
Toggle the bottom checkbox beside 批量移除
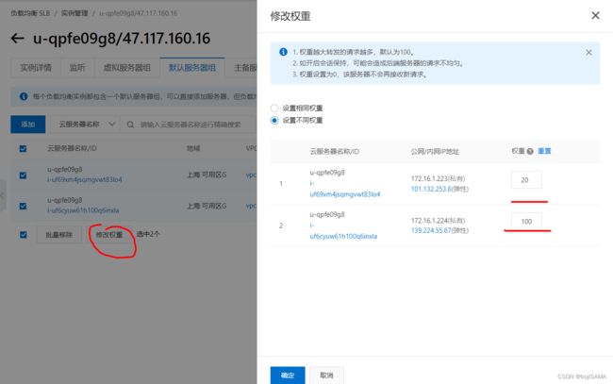[x=24, y=235]
